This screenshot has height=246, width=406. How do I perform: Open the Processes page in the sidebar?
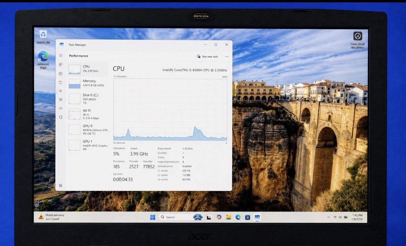click(x=61, y=65)
